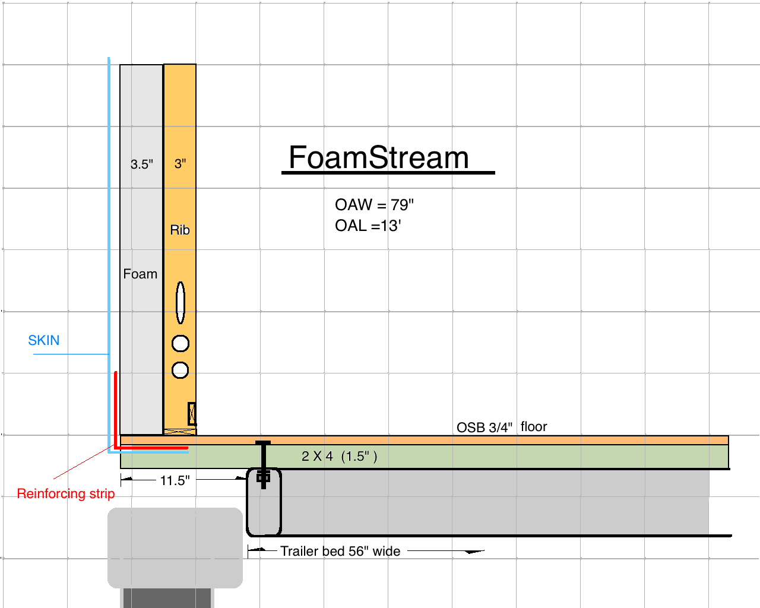Select the dark gray tire shape
760x608 pixels.
(x=167, y=598)
